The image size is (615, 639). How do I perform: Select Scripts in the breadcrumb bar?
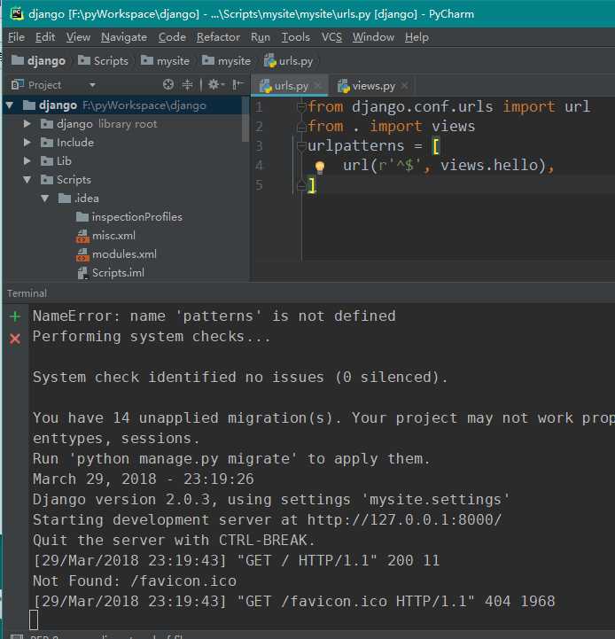click(103, 61)
